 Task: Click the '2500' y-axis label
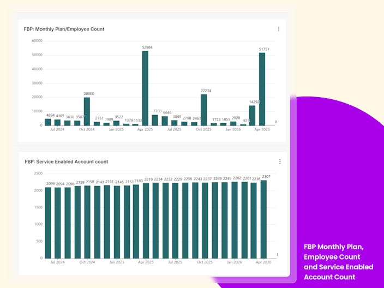click(38, 173)
